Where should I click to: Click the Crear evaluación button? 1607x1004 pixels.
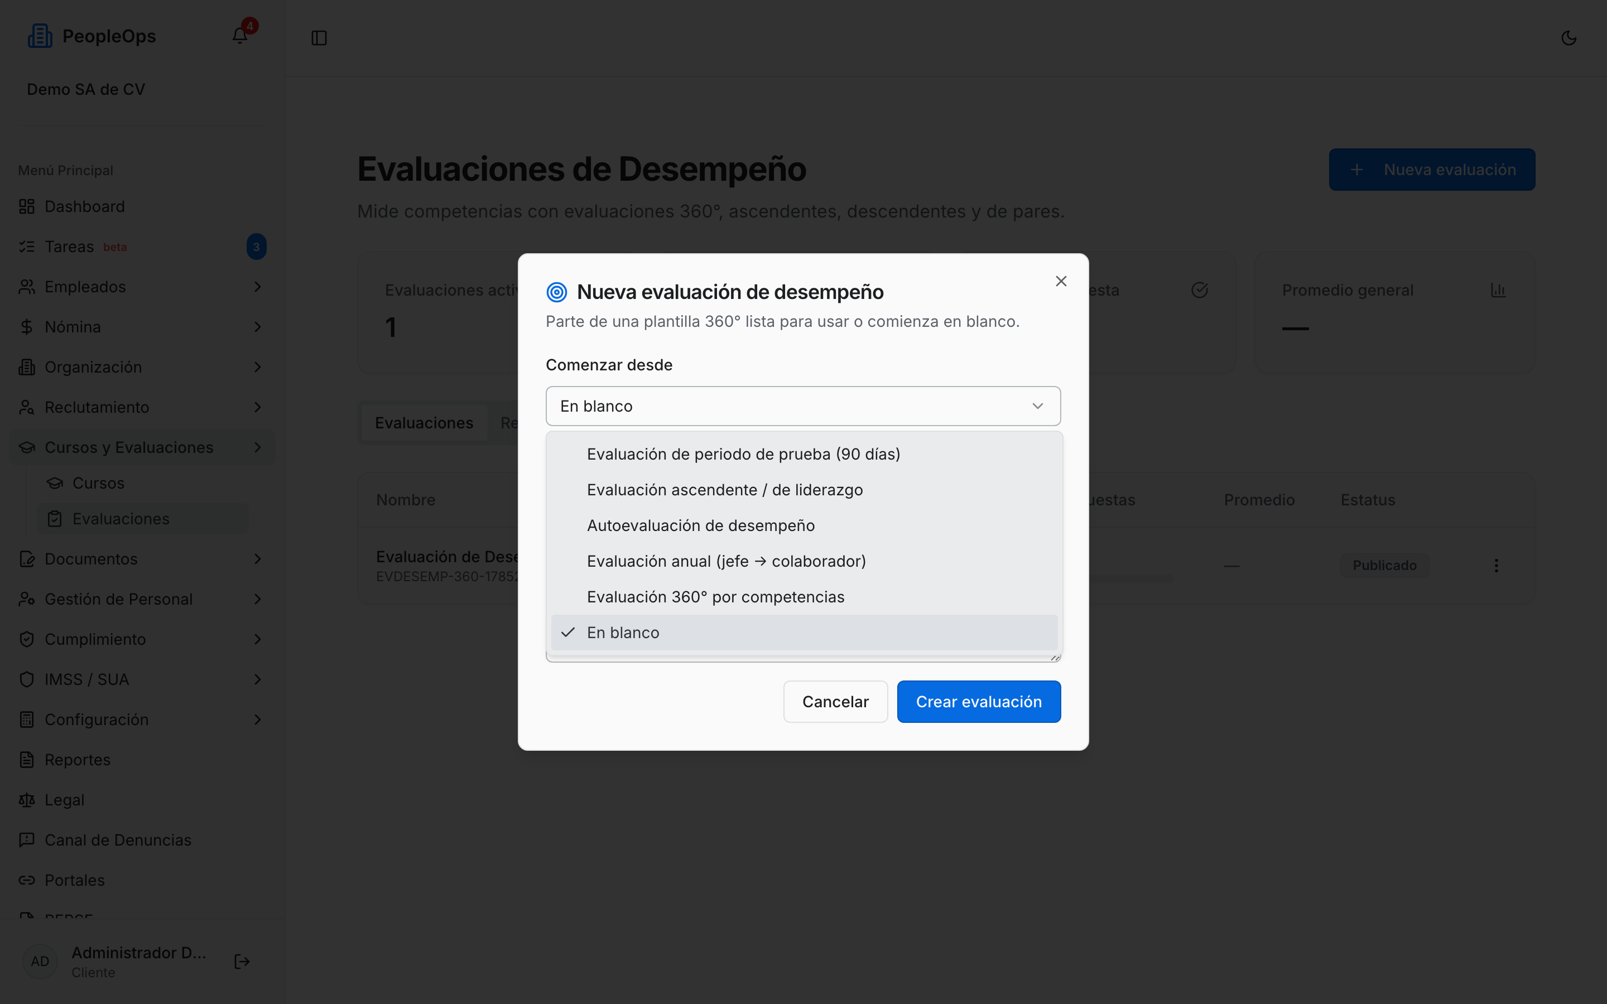click(x=979, y=702)
